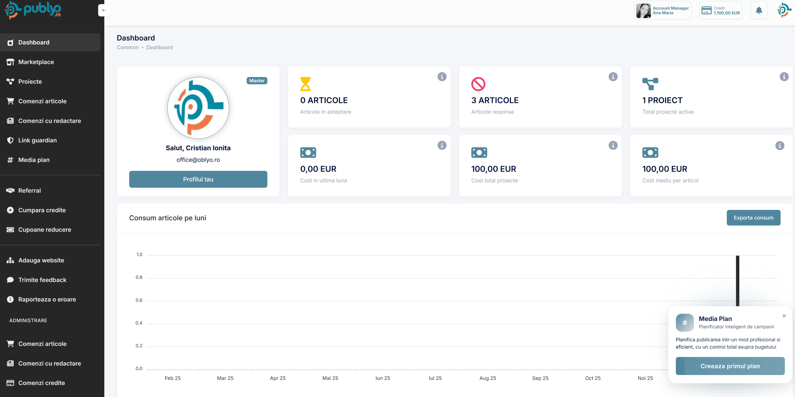Image resolution: width=795 pixels, height=397 pixels.
Task: Click info icon on Cost total proiecte card
Action: pos(613,145)
